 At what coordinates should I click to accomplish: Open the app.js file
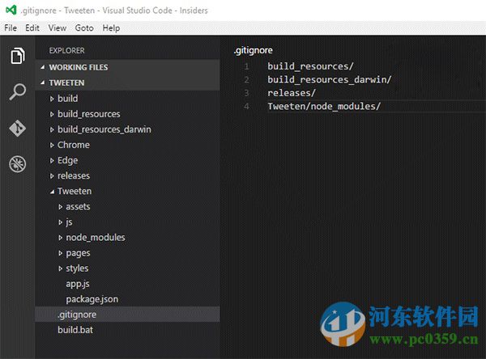coord(78,284)
